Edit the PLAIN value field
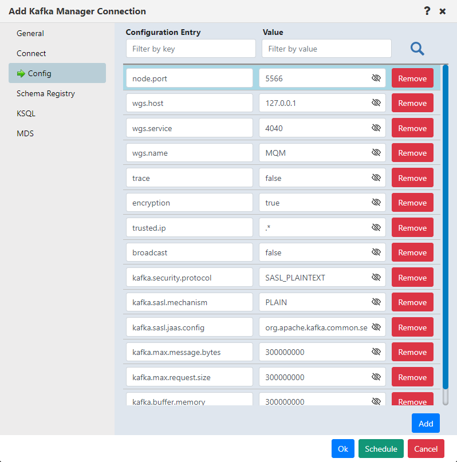The image size is (457, 462). point(322,302)
